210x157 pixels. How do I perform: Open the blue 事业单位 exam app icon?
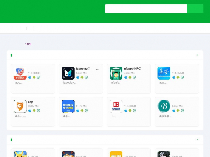coord(68,106)
